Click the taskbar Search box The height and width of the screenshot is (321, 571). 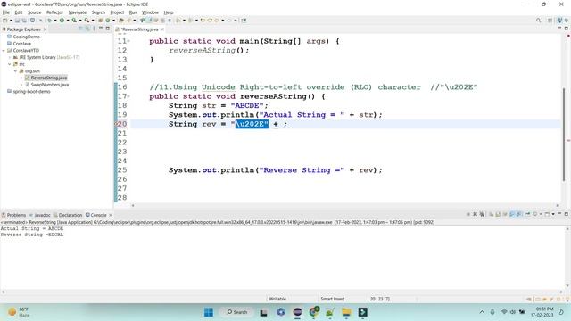click(x=236, y=312)
